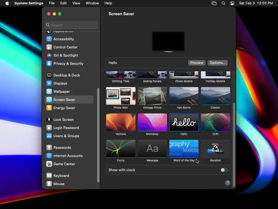Click the 'Show with clock' label
This screenshot has width=278, height=209.
(122, 170)
